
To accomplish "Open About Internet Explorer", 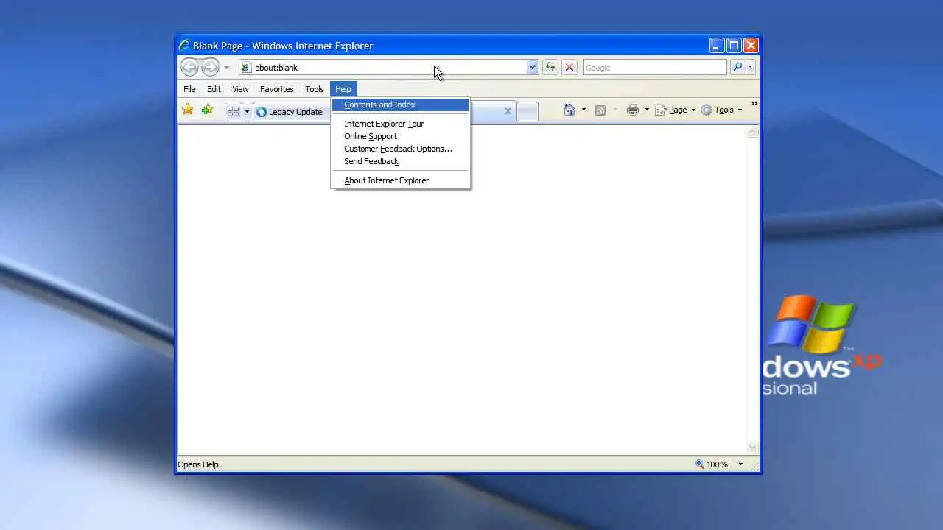I will [400, 180].
